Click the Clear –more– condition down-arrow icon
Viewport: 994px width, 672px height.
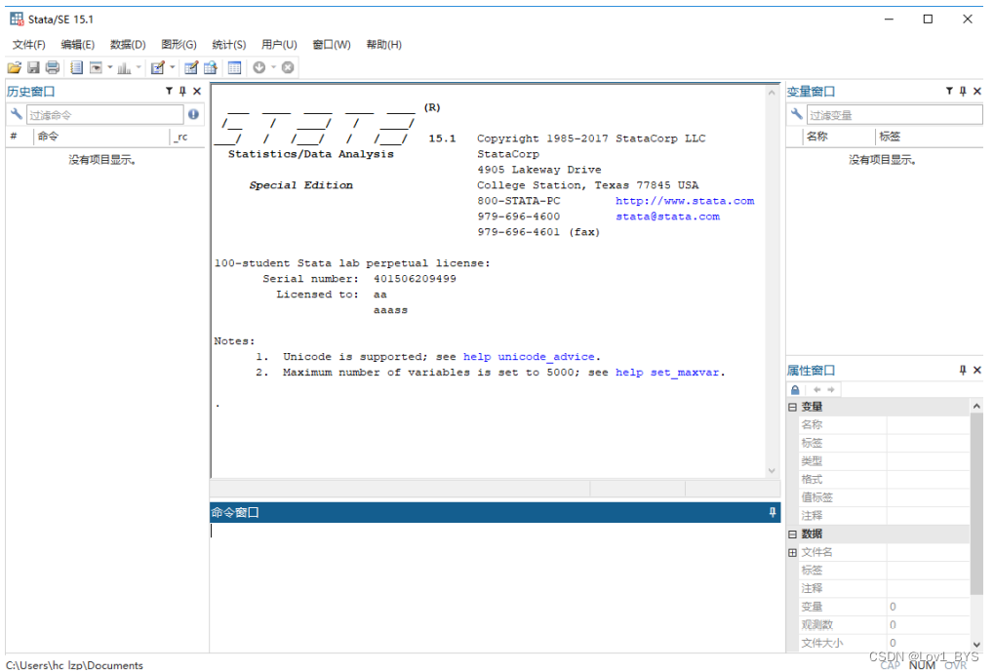[259, 67]
